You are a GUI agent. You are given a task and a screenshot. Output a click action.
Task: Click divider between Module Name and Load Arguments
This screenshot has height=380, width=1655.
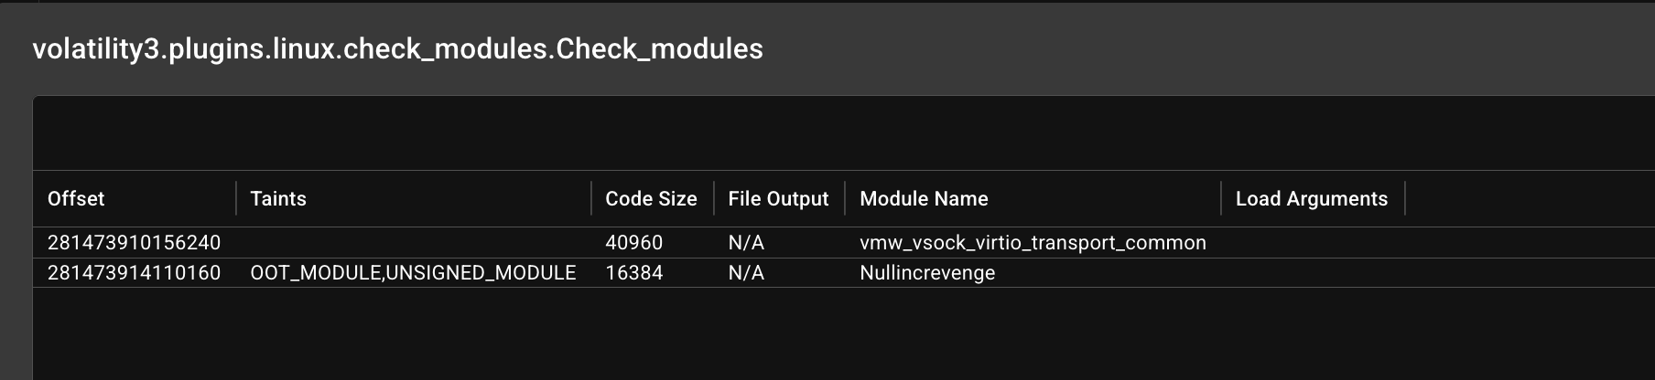[1221, 198]
